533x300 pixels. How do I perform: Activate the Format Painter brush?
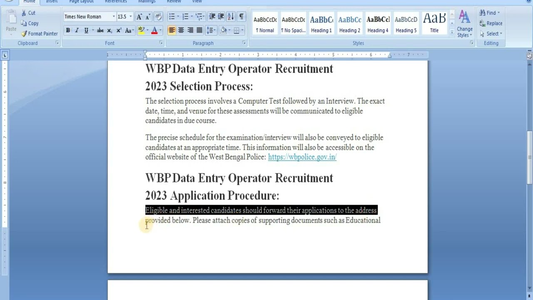[39, 34]
